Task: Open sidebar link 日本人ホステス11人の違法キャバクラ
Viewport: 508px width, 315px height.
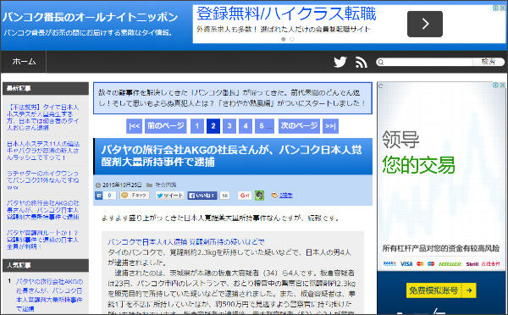Action: click(x=43, y=151)
